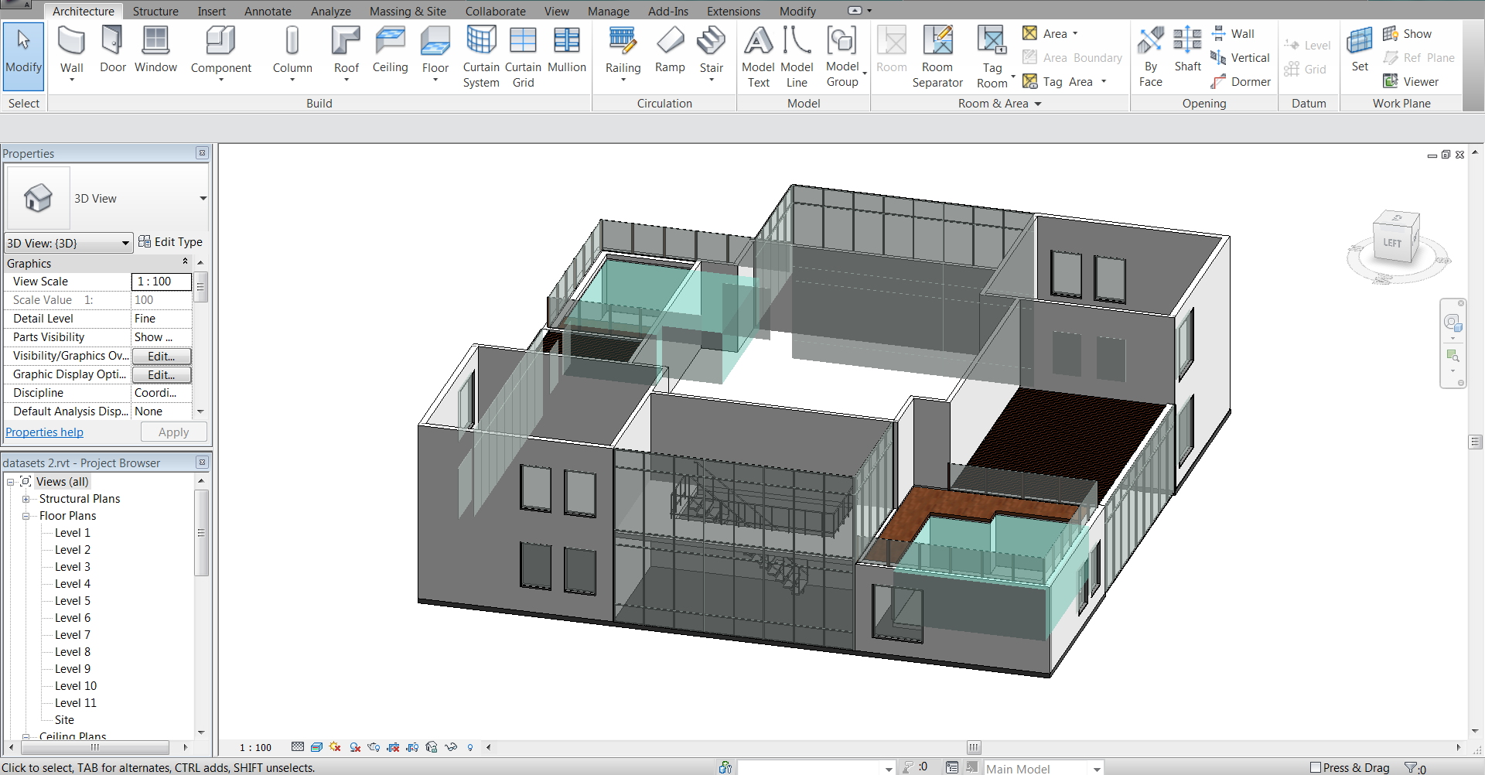1485x775 pixels.
Task: Open the Properties help link
Action: click(x=44, y=432)
